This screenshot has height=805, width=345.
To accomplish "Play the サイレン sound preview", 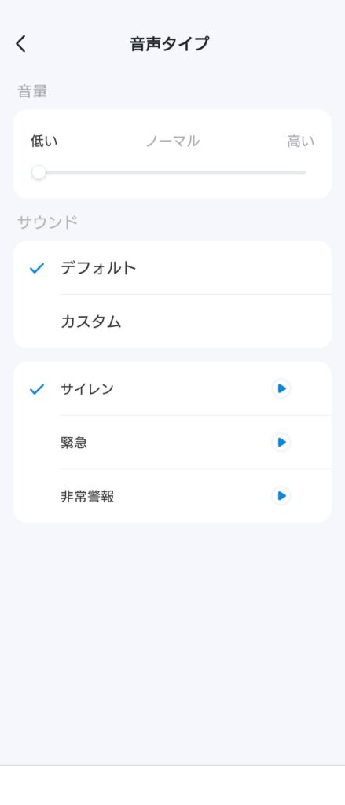I will click(x=281, y=388).
